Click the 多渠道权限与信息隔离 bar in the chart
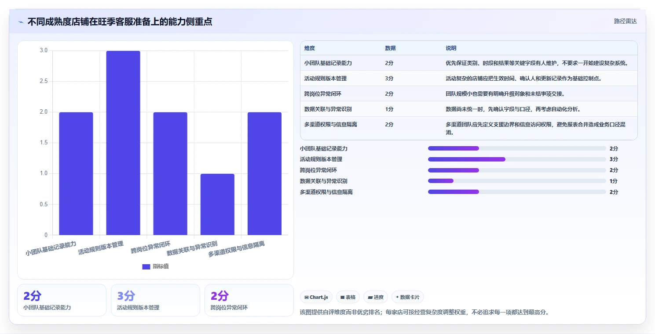The width and height of the screenshot is (655, 334). (x=264, y=173)
